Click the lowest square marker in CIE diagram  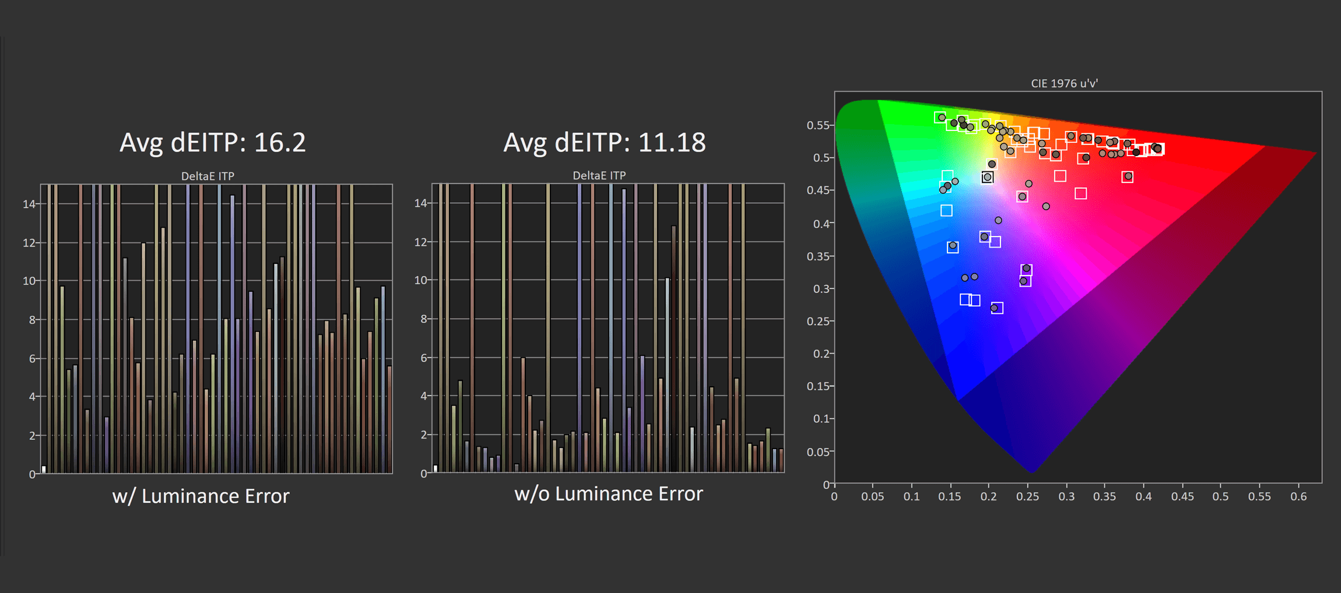pyautogui.click(x=997, y=308)
